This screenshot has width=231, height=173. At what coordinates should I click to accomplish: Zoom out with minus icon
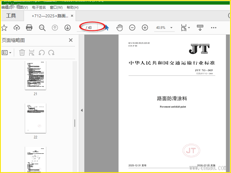point(132,28)
